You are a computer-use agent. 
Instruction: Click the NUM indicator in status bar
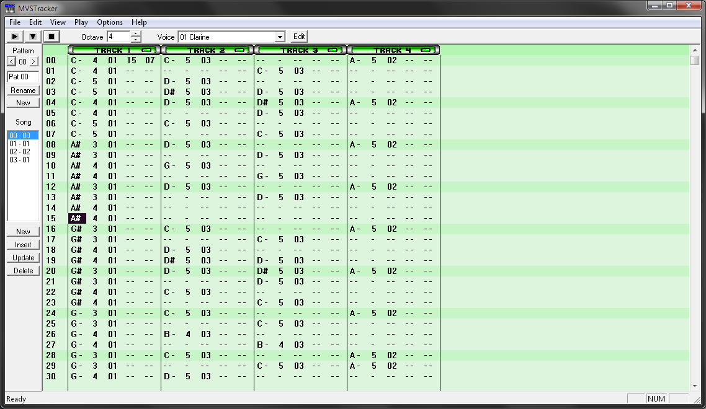[656, 398]
